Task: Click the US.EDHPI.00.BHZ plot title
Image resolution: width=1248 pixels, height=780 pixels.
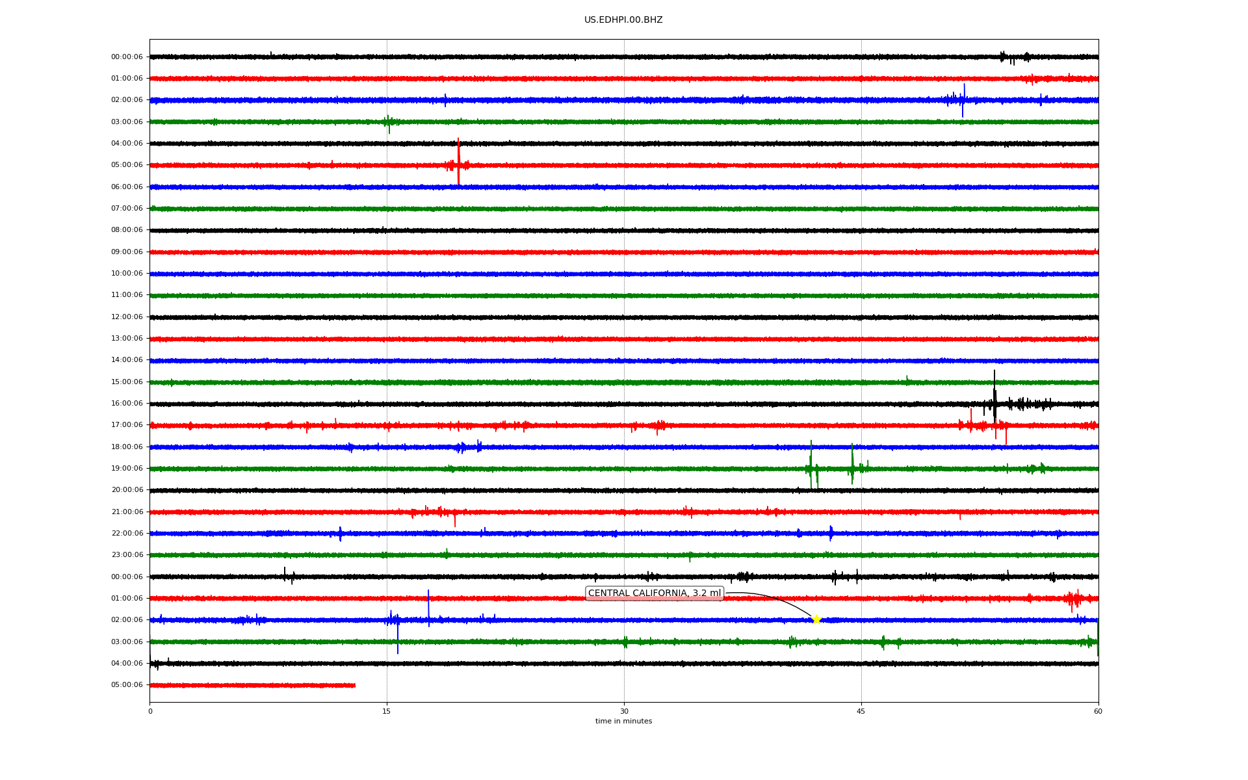Action: pos(623,20)
